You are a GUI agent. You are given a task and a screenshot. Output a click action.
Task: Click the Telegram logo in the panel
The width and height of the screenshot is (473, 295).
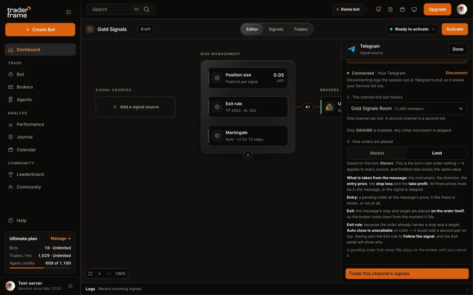[352, 49]
